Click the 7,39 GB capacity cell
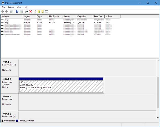Image resolution: width=160 pixels, height=127 pixels. 81,23
